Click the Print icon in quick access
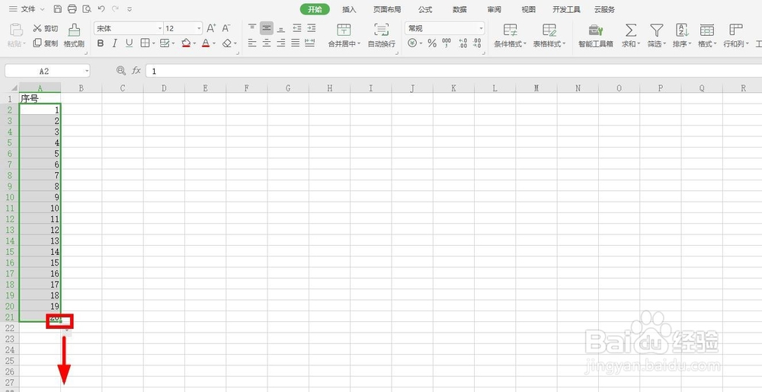This screenshot has width=762, height=392. [x=72, y=8]
